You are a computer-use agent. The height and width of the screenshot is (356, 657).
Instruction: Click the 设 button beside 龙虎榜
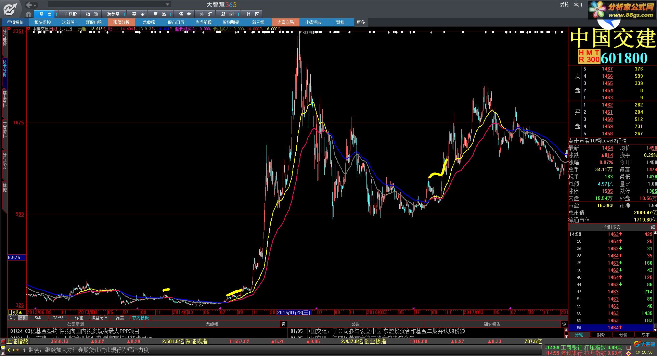(x=283, y=324)
